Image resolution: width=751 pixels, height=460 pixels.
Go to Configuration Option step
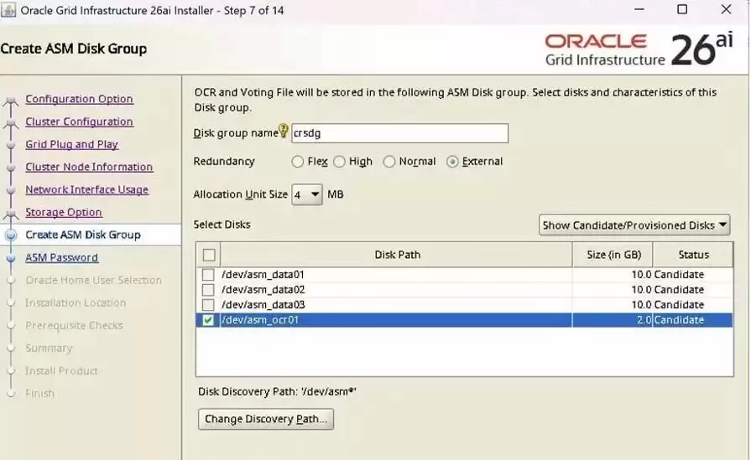[x=79, y=99]
